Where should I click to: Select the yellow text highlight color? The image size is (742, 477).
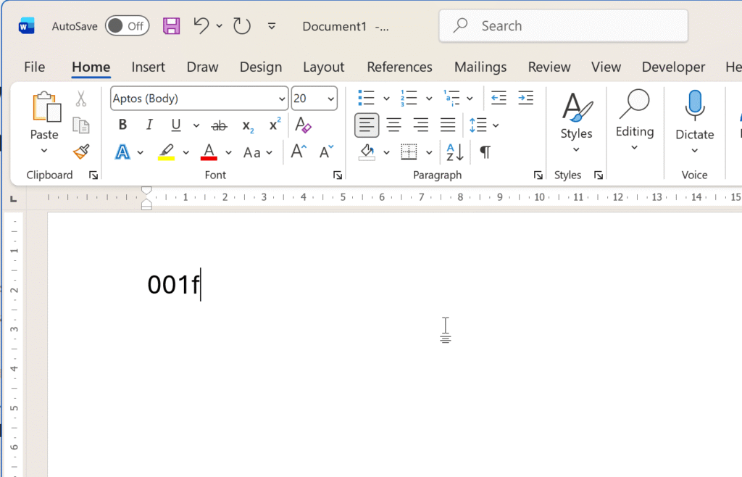pyautogui.click(x=165, y=152)
